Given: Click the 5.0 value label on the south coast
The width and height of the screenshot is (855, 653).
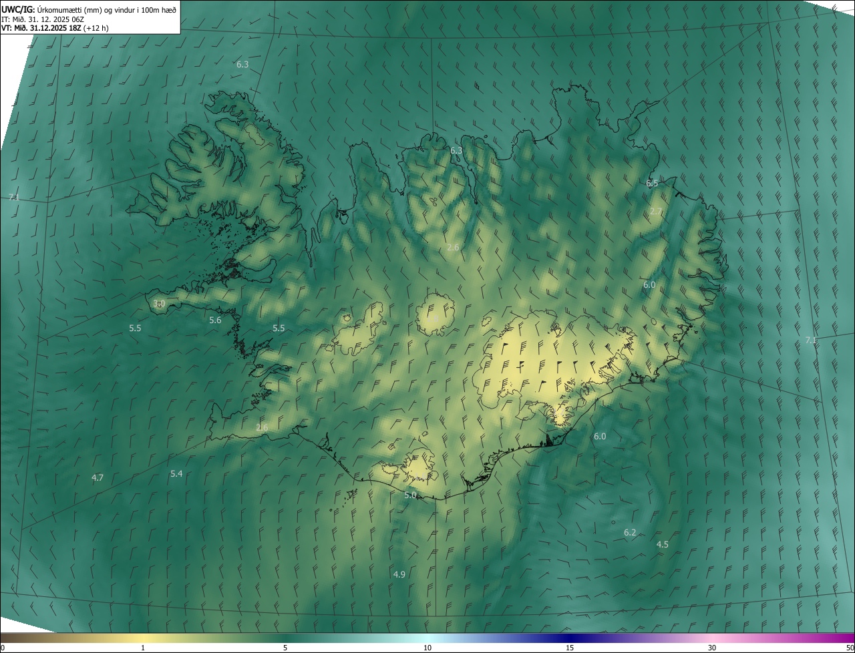Looking at the screenshot, I should click(410, 495).
